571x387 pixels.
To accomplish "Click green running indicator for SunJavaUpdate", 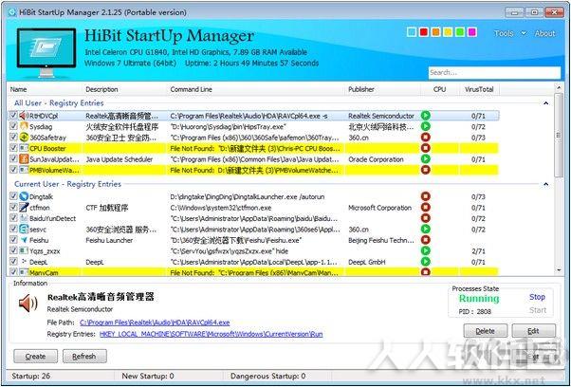I will [x=425, y=159].
